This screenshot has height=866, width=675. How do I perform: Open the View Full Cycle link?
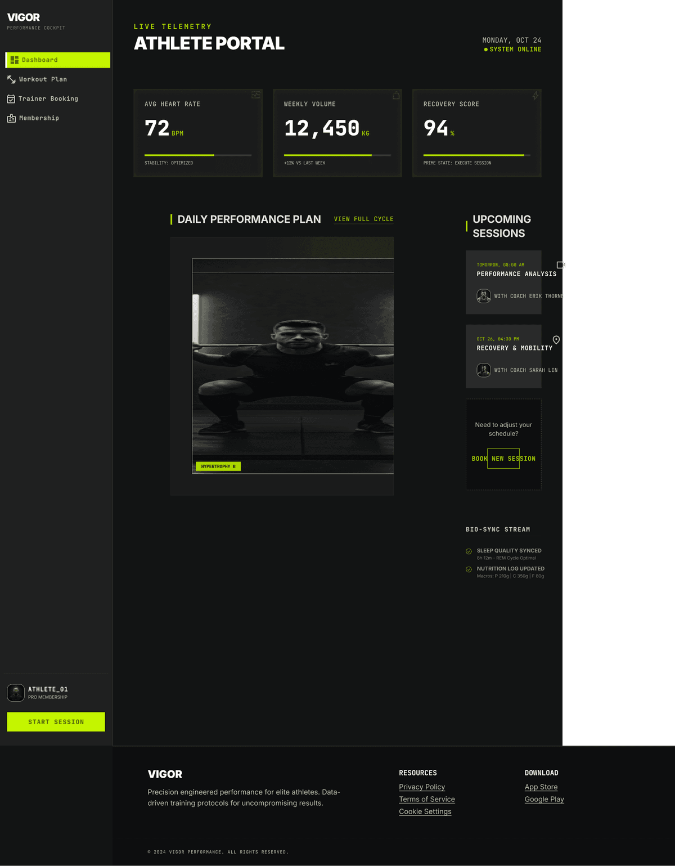[x=363, y=219]
